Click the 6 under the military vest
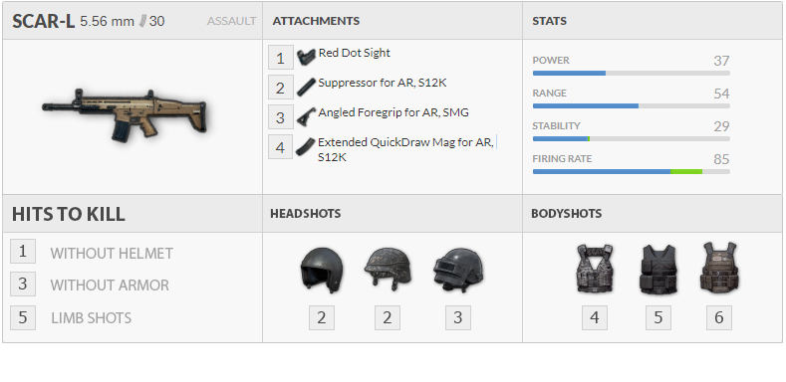786x382 pixels. click(719, 318)
